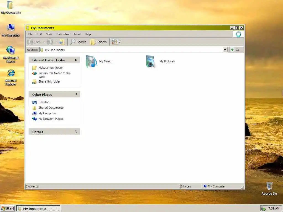Collapse File and Folder Tasks panel

click(76, 60)
